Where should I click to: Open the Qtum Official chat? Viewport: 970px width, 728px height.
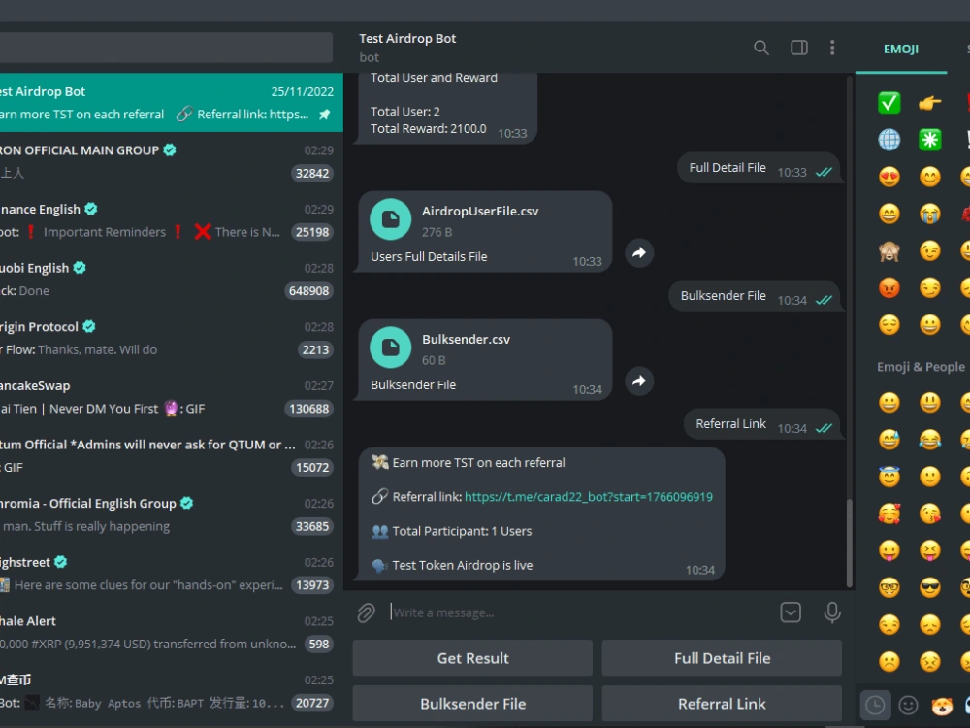172,455
